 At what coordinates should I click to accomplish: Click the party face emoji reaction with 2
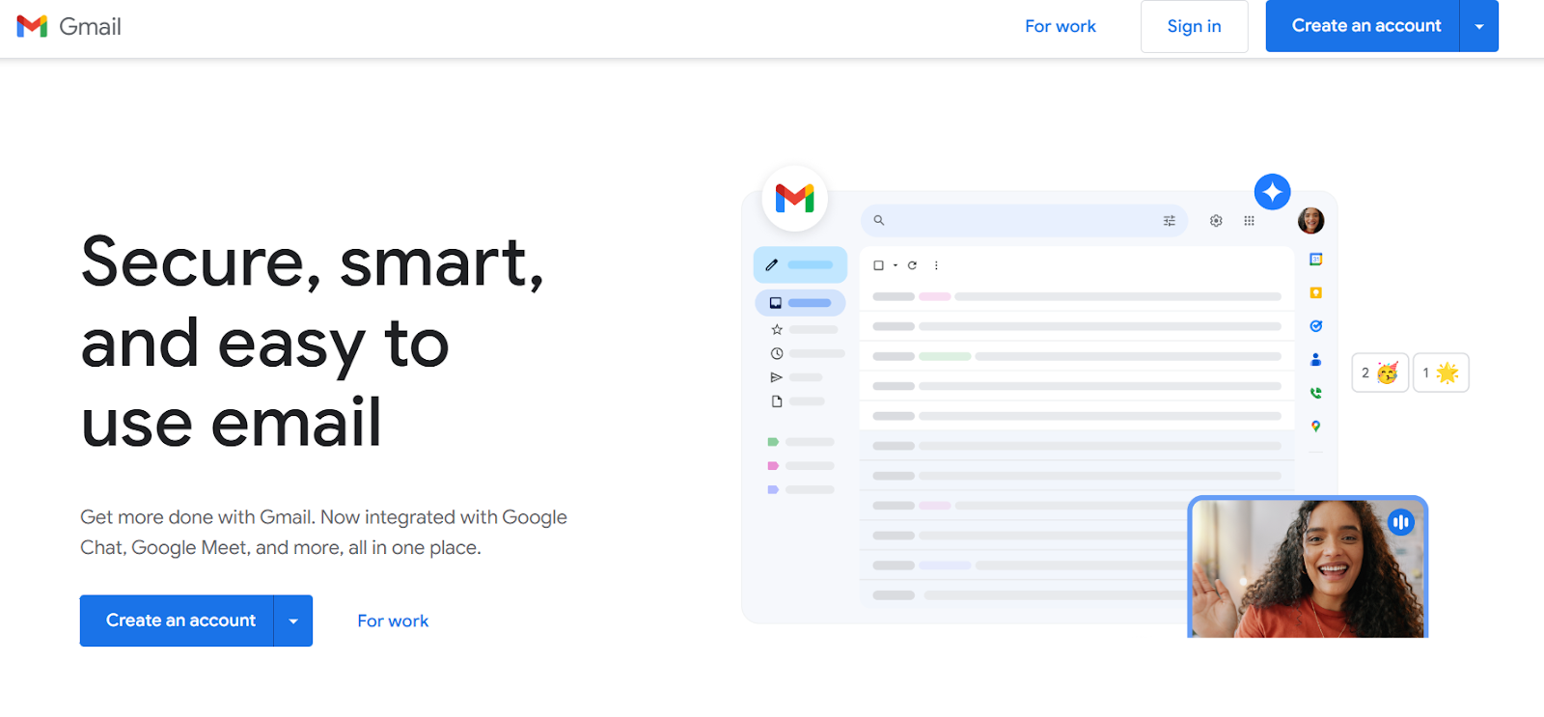click(x=1380, y=372)
